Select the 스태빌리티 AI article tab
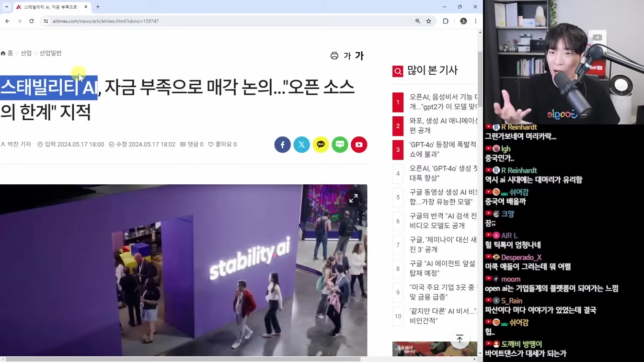Image resolution: width=644 pixels, height=362 pixels. pyautogui.click(x=52, y=7)
